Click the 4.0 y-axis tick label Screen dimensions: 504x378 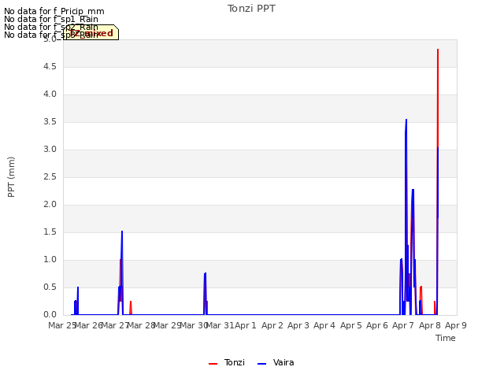click(x=50, y=94)
